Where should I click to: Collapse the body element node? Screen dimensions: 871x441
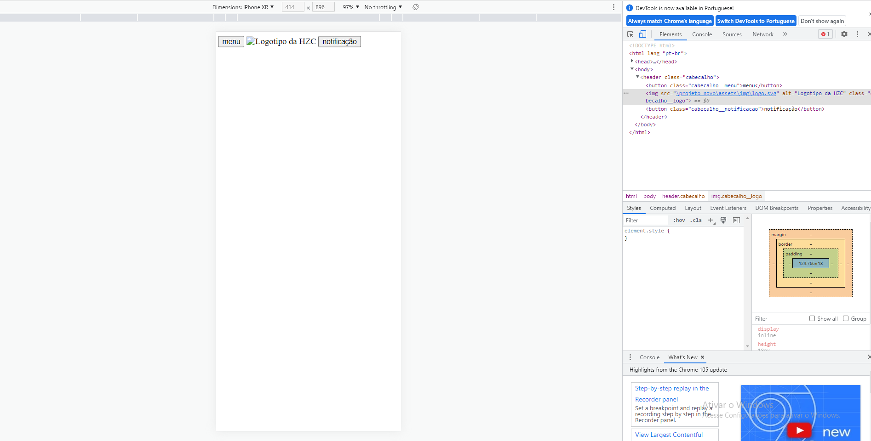(632, 69)
